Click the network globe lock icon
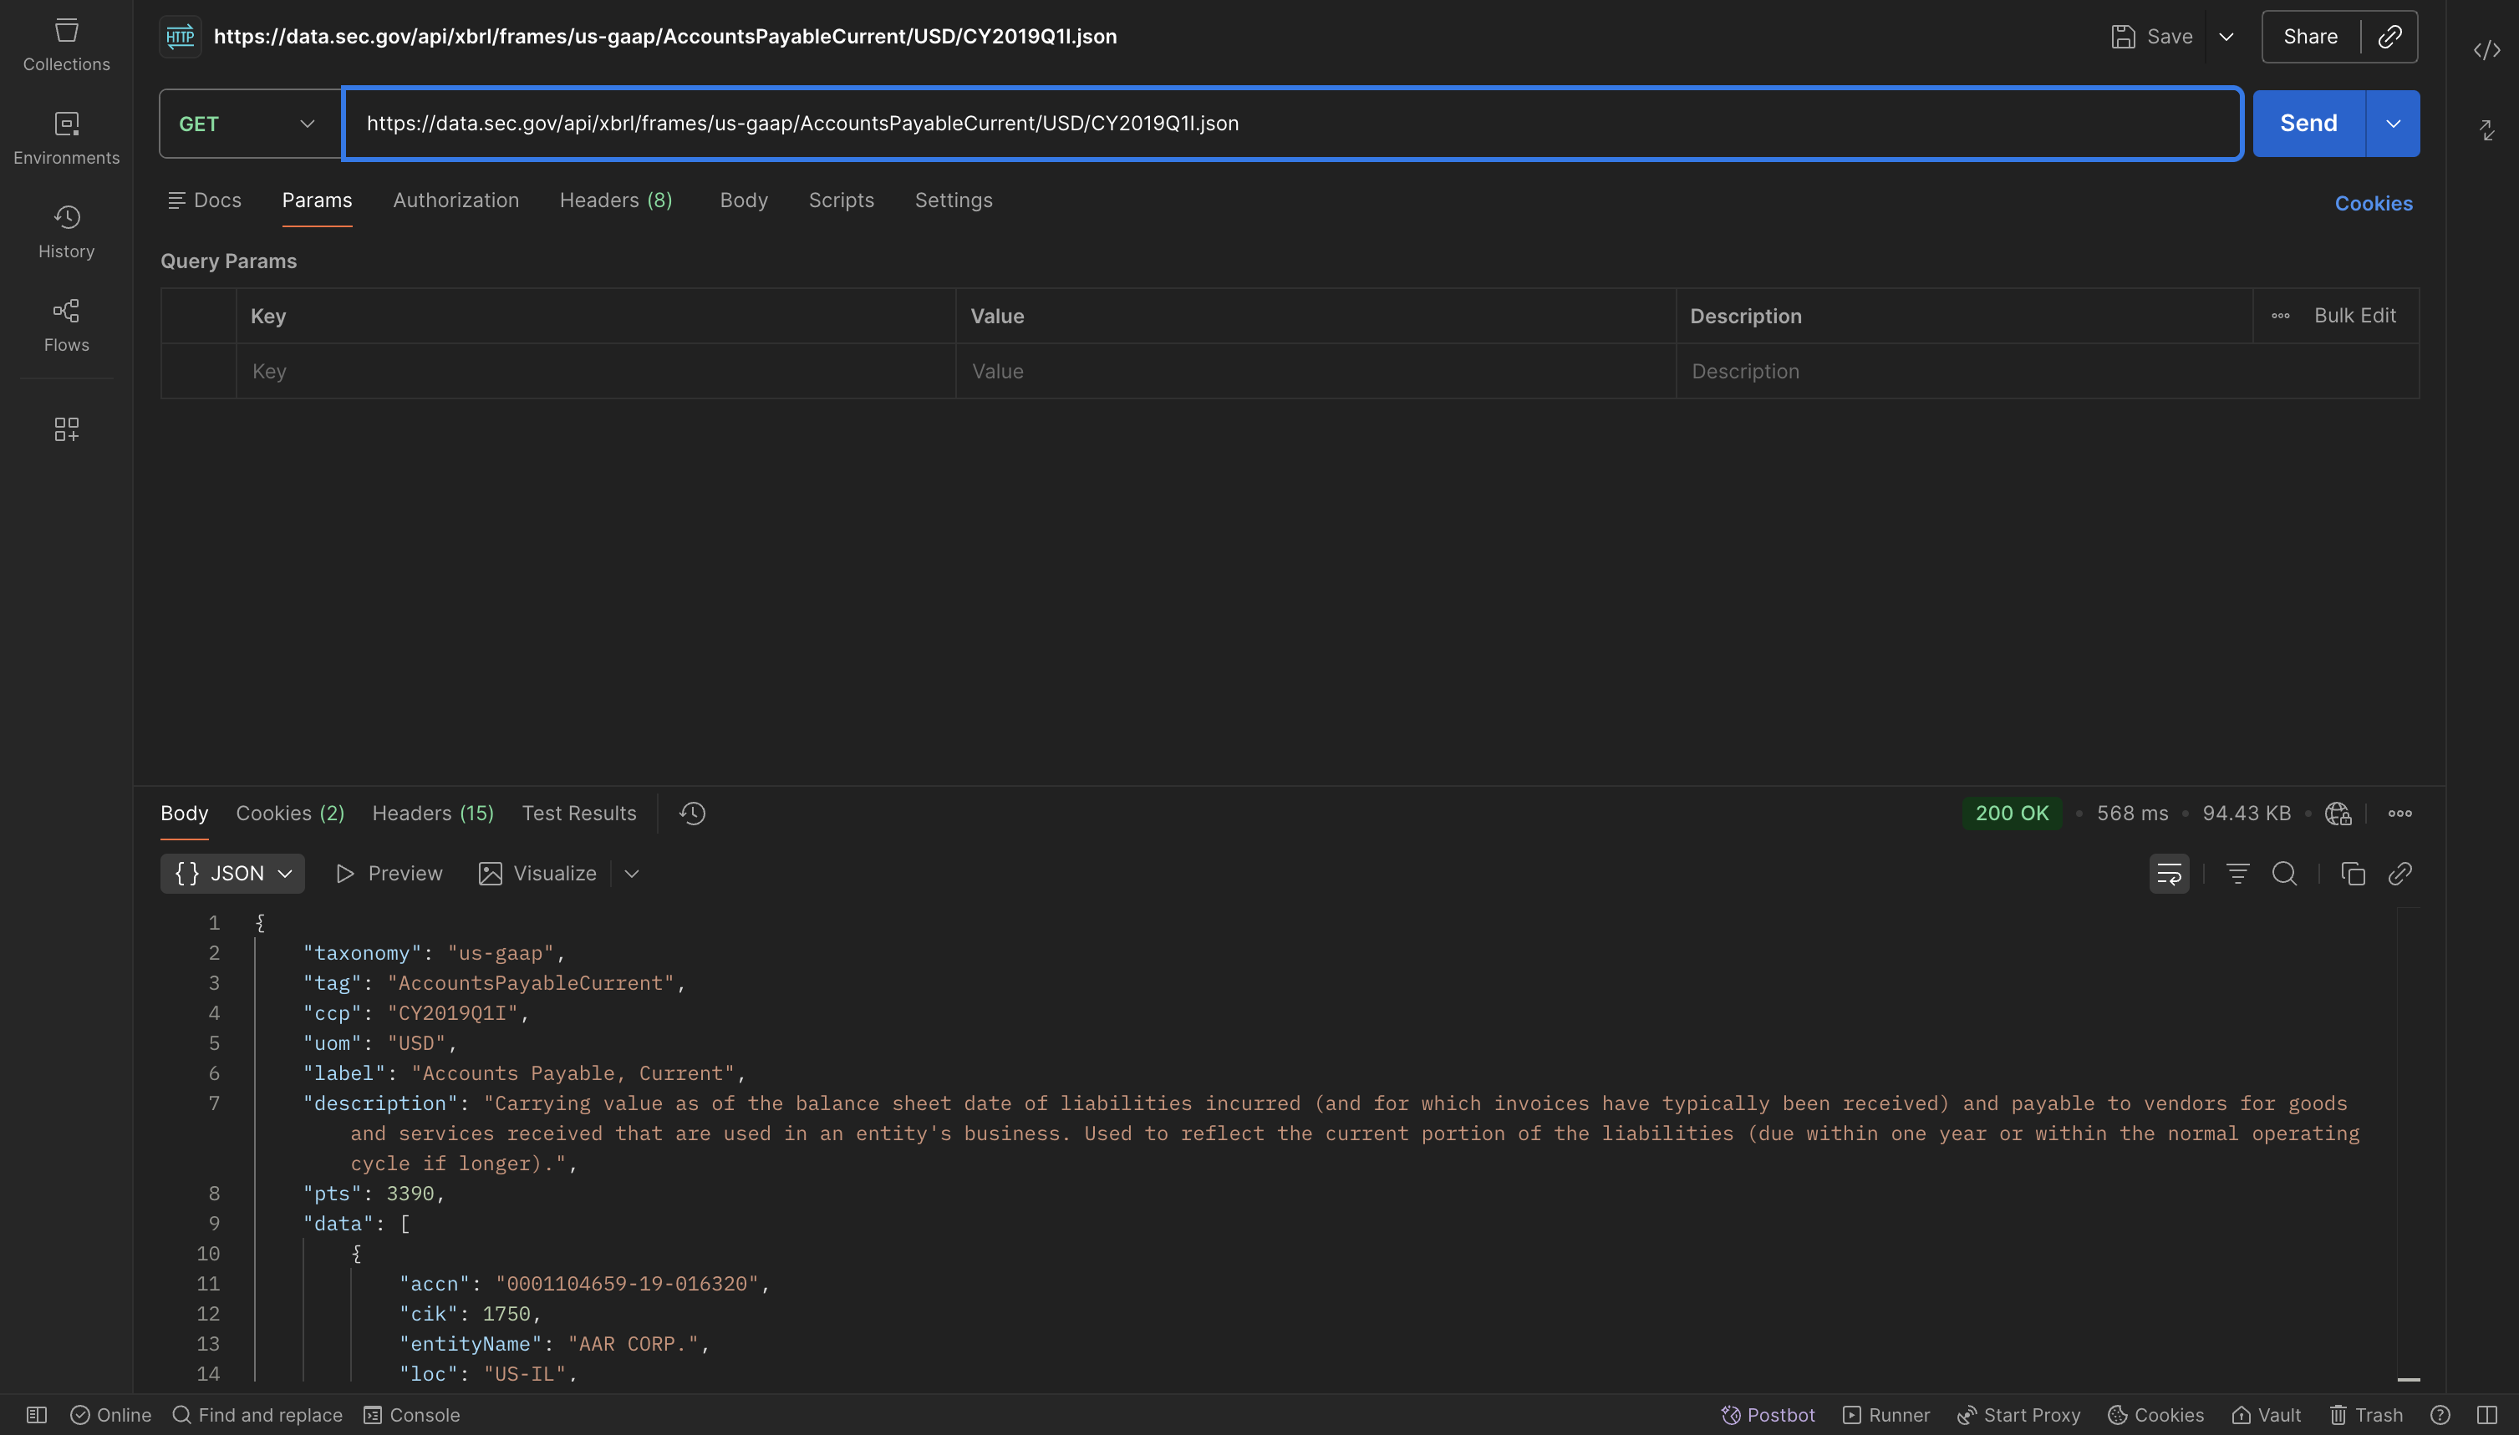 point(2338,813)
